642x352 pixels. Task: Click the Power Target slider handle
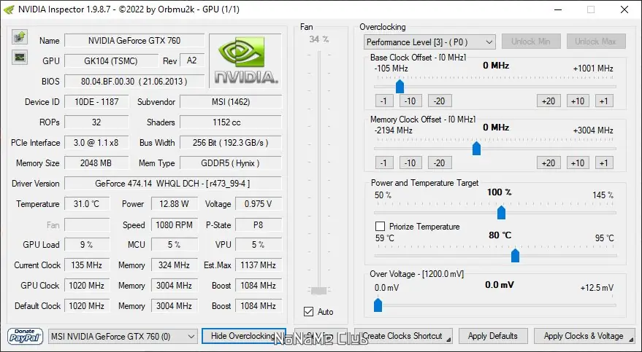click(501, 212)
